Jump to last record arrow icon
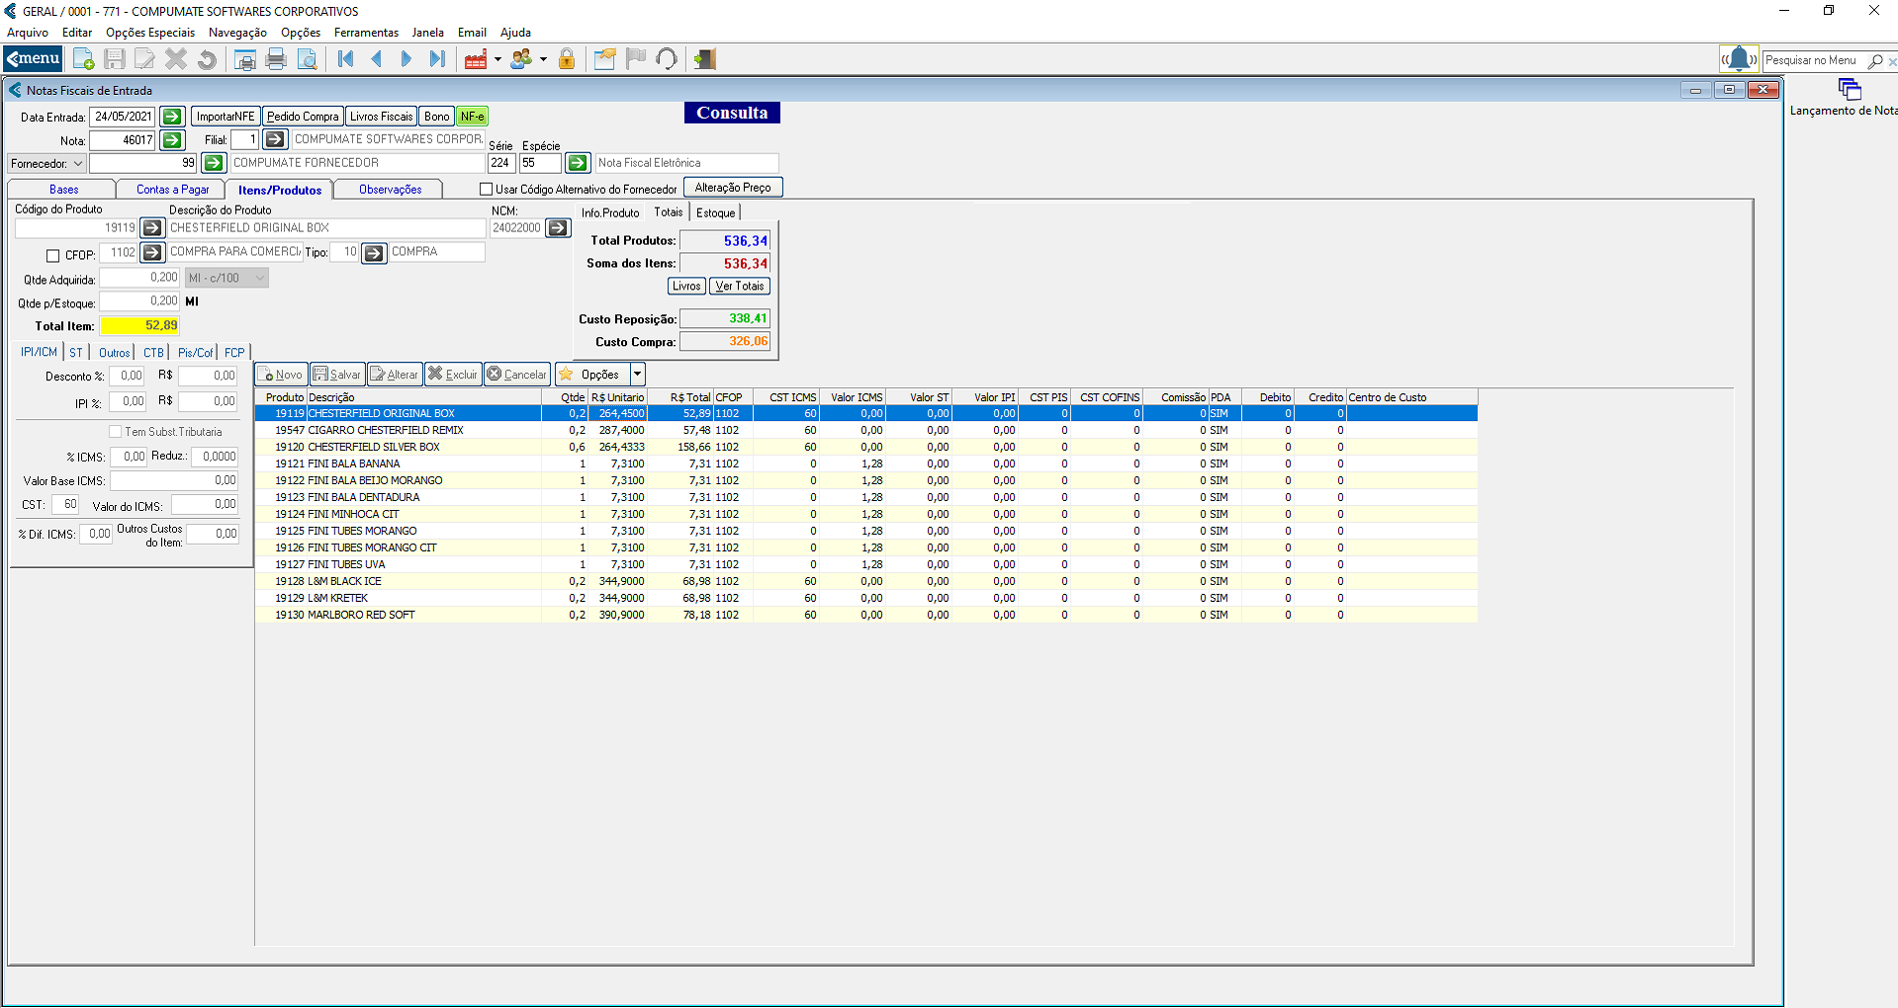Image resolution: width=1898 pixels, height=1008 pixels. point(436,59)
